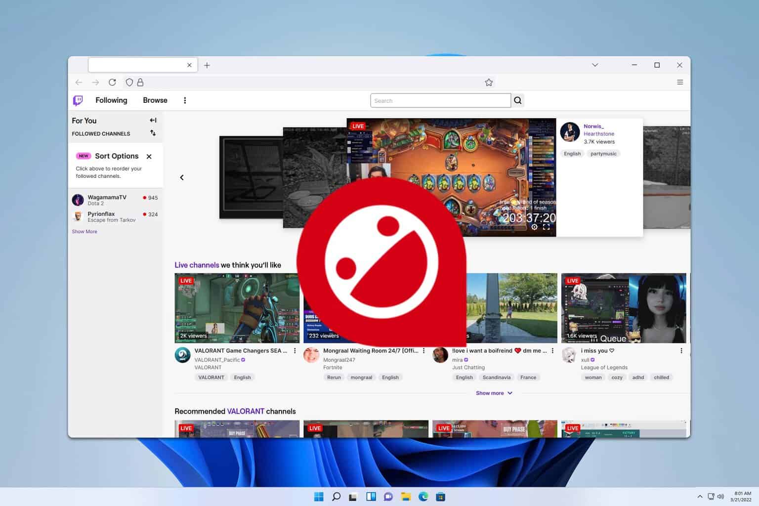Screen dimensions: 759x506
Task: Open the taskbar clock and date
Action: [741, 497]
